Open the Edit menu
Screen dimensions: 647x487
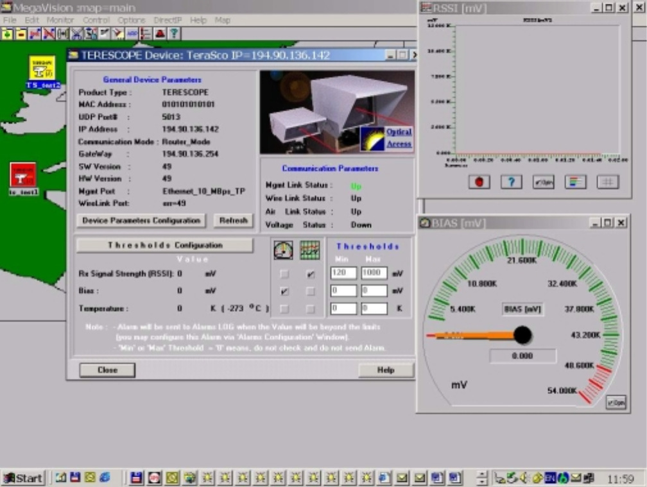(x=32, y=20)
